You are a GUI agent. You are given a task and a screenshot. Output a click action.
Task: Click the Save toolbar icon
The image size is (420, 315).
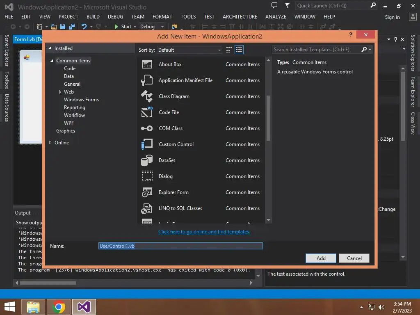tap(63, 27)
